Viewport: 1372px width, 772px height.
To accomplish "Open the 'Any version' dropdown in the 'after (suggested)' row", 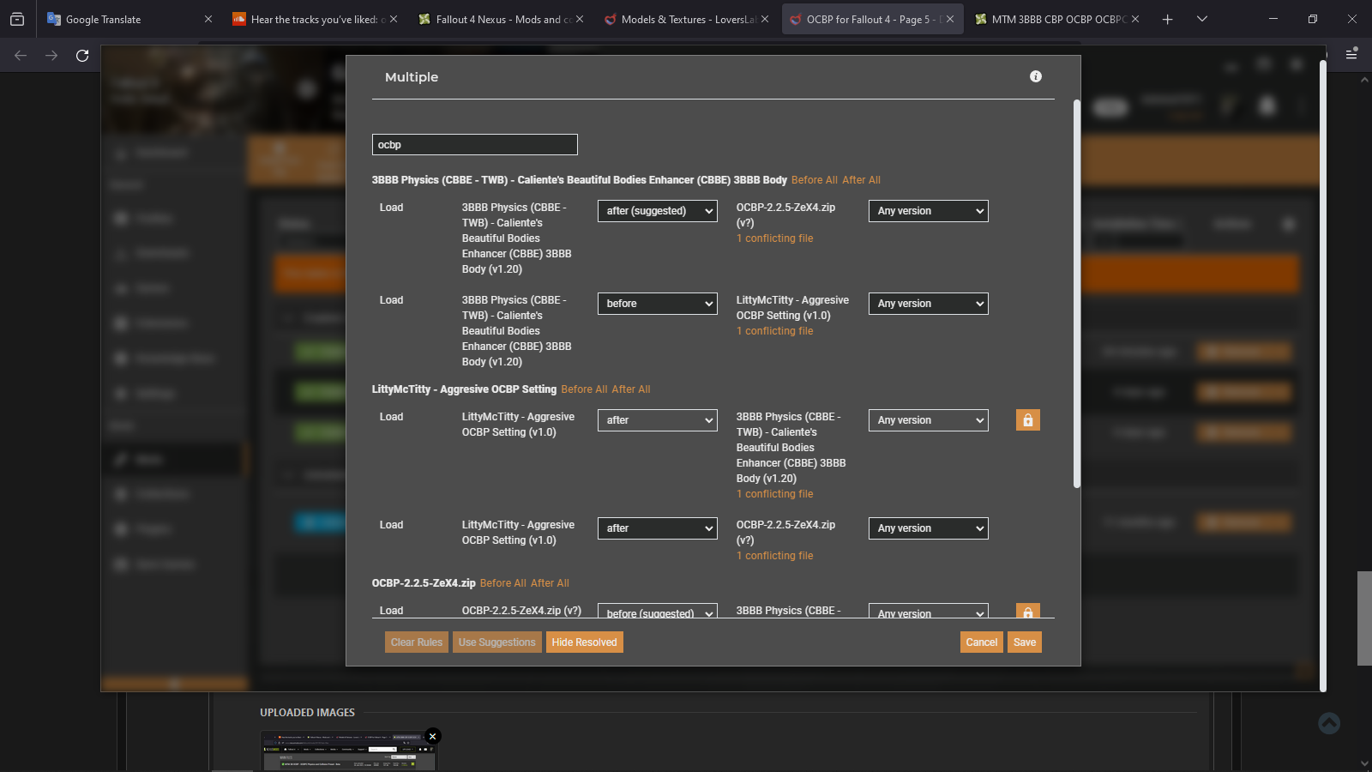I will (x=929, y=211).
